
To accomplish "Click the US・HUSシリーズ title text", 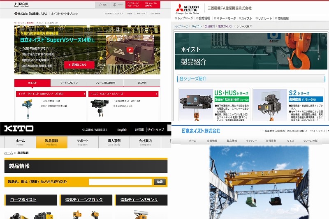I will click(231, 93).
